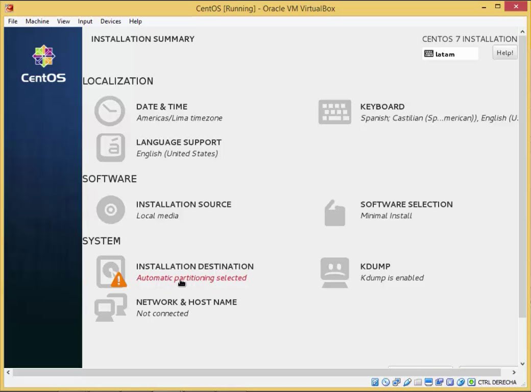Click VirtualBox window title bar icon
Image resolution: width=531 pixels, height=392 pixels.
9,8
